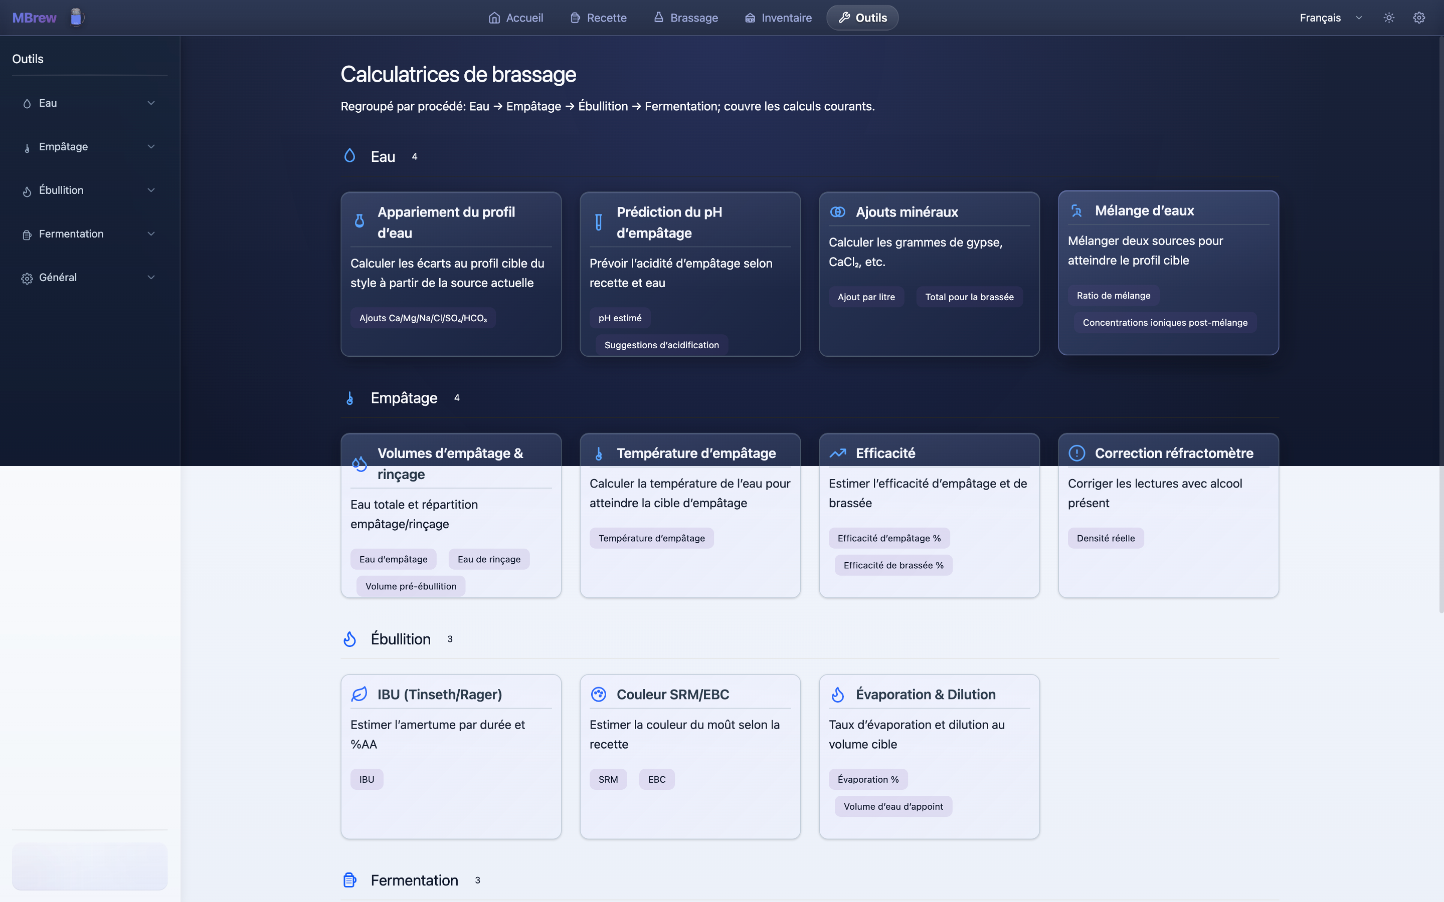Image resolution: width=1444 pixels, height=902 pixels.
Task: Switch to the Inventaire tab
Action: [778, 18]
